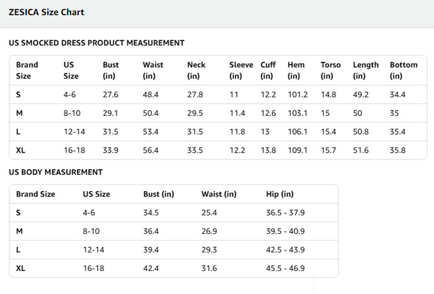
Task: Click the US Body Measurement heading
Action: 56,172
